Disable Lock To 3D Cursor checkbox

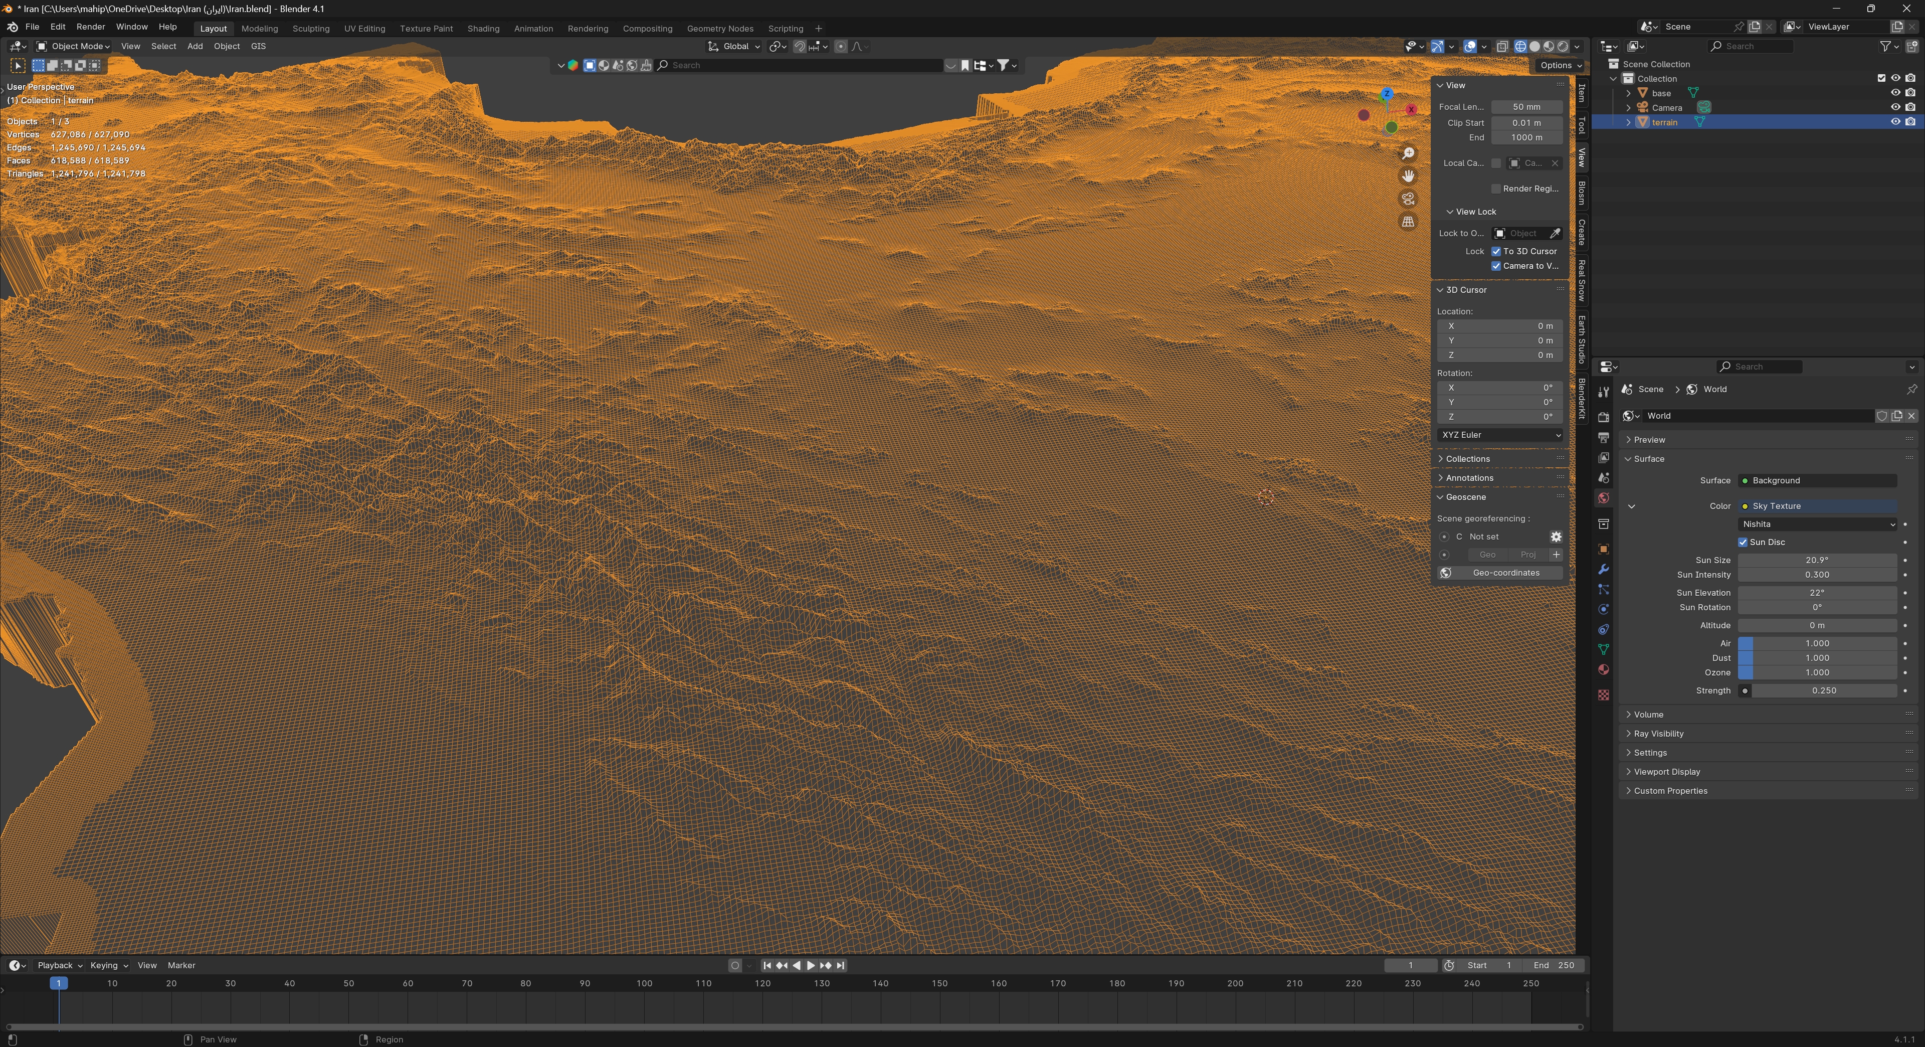(x=1496, y=251)
